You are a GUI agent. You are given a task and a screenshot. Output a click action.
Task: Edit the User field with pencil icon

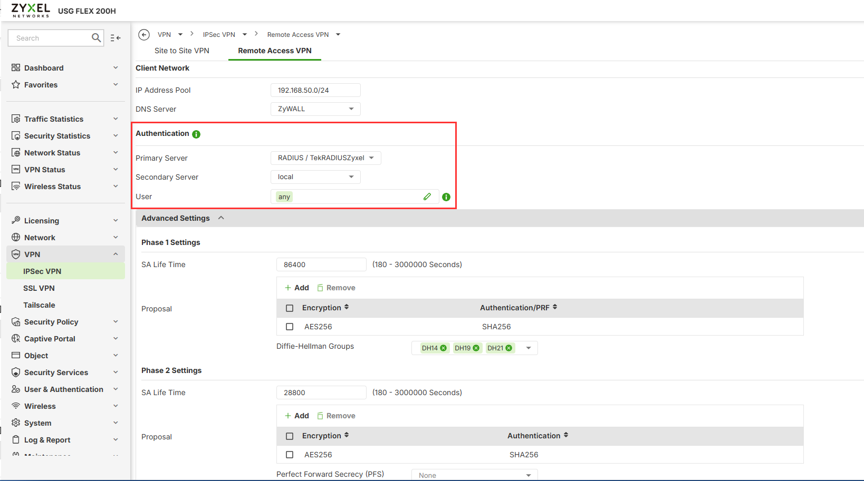tap(427, 197)
